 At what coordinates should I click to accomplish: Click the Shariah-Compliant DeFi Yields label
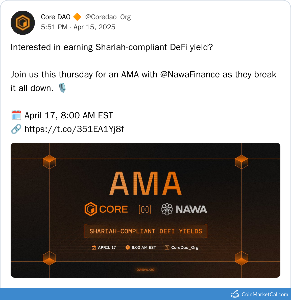[146, 231]
